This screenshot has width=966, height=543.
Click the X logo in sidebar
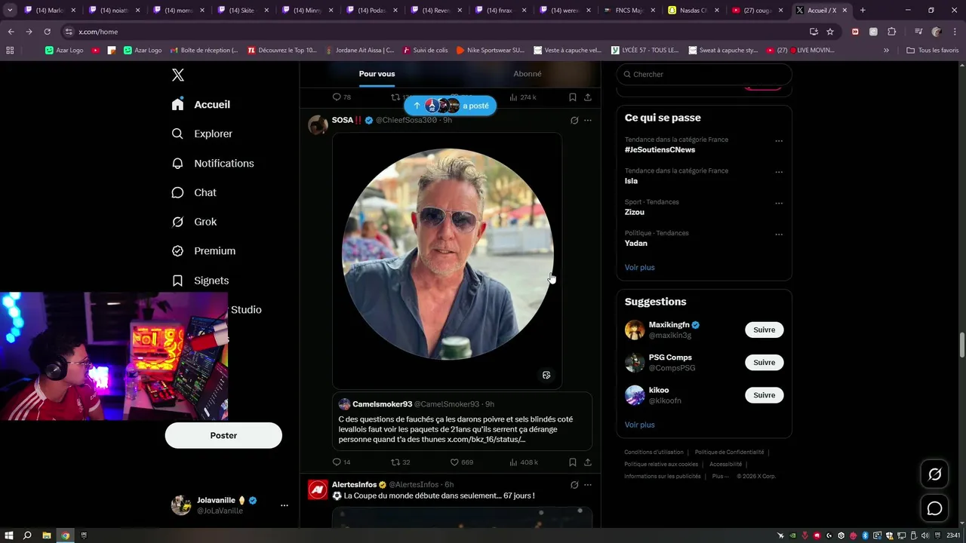click(x=178, y=75)
